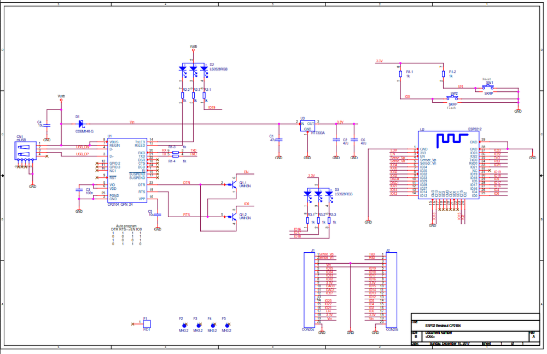This screenshot has width=547, height=354.
Task: Select the U2 ESP3212 module block
Action: pyautogui.click(x=448, y=164)
